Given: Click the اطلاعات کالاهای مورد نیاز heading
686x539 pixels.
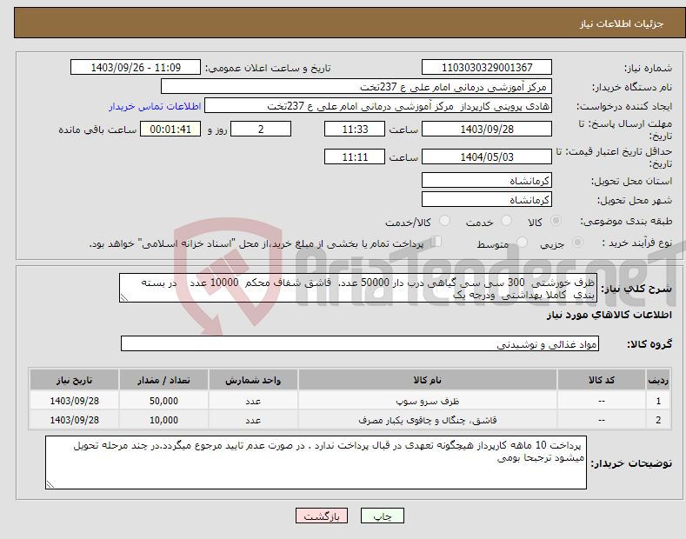Looking at the screenshot, I should coord(609,315).
